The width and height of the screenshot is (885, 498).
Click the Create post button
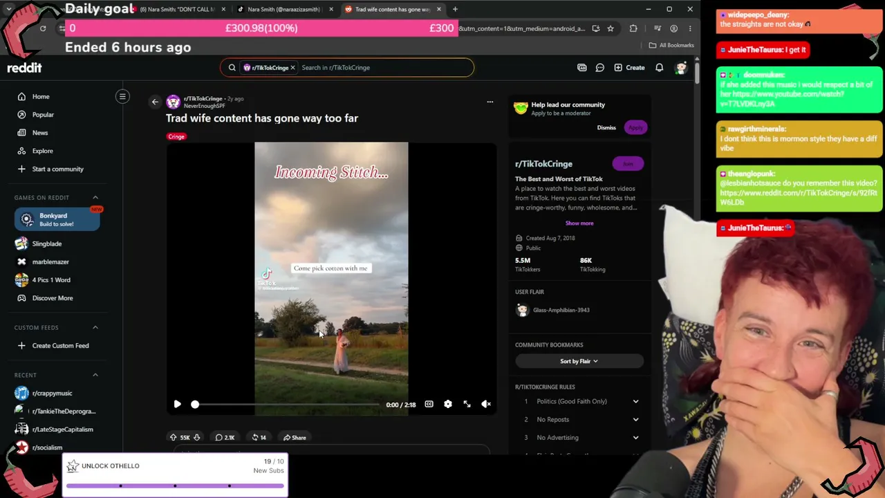629,68
